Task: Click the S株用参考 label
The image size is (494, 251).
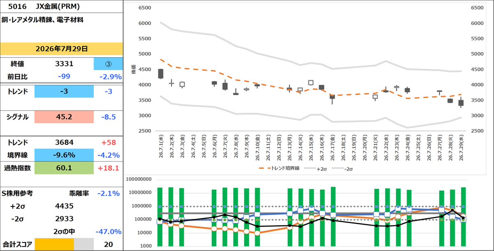Action: [17, 193]
